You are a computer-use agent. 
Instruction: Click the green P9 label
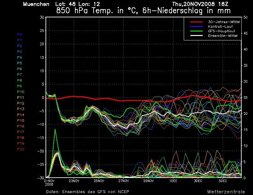20,86
